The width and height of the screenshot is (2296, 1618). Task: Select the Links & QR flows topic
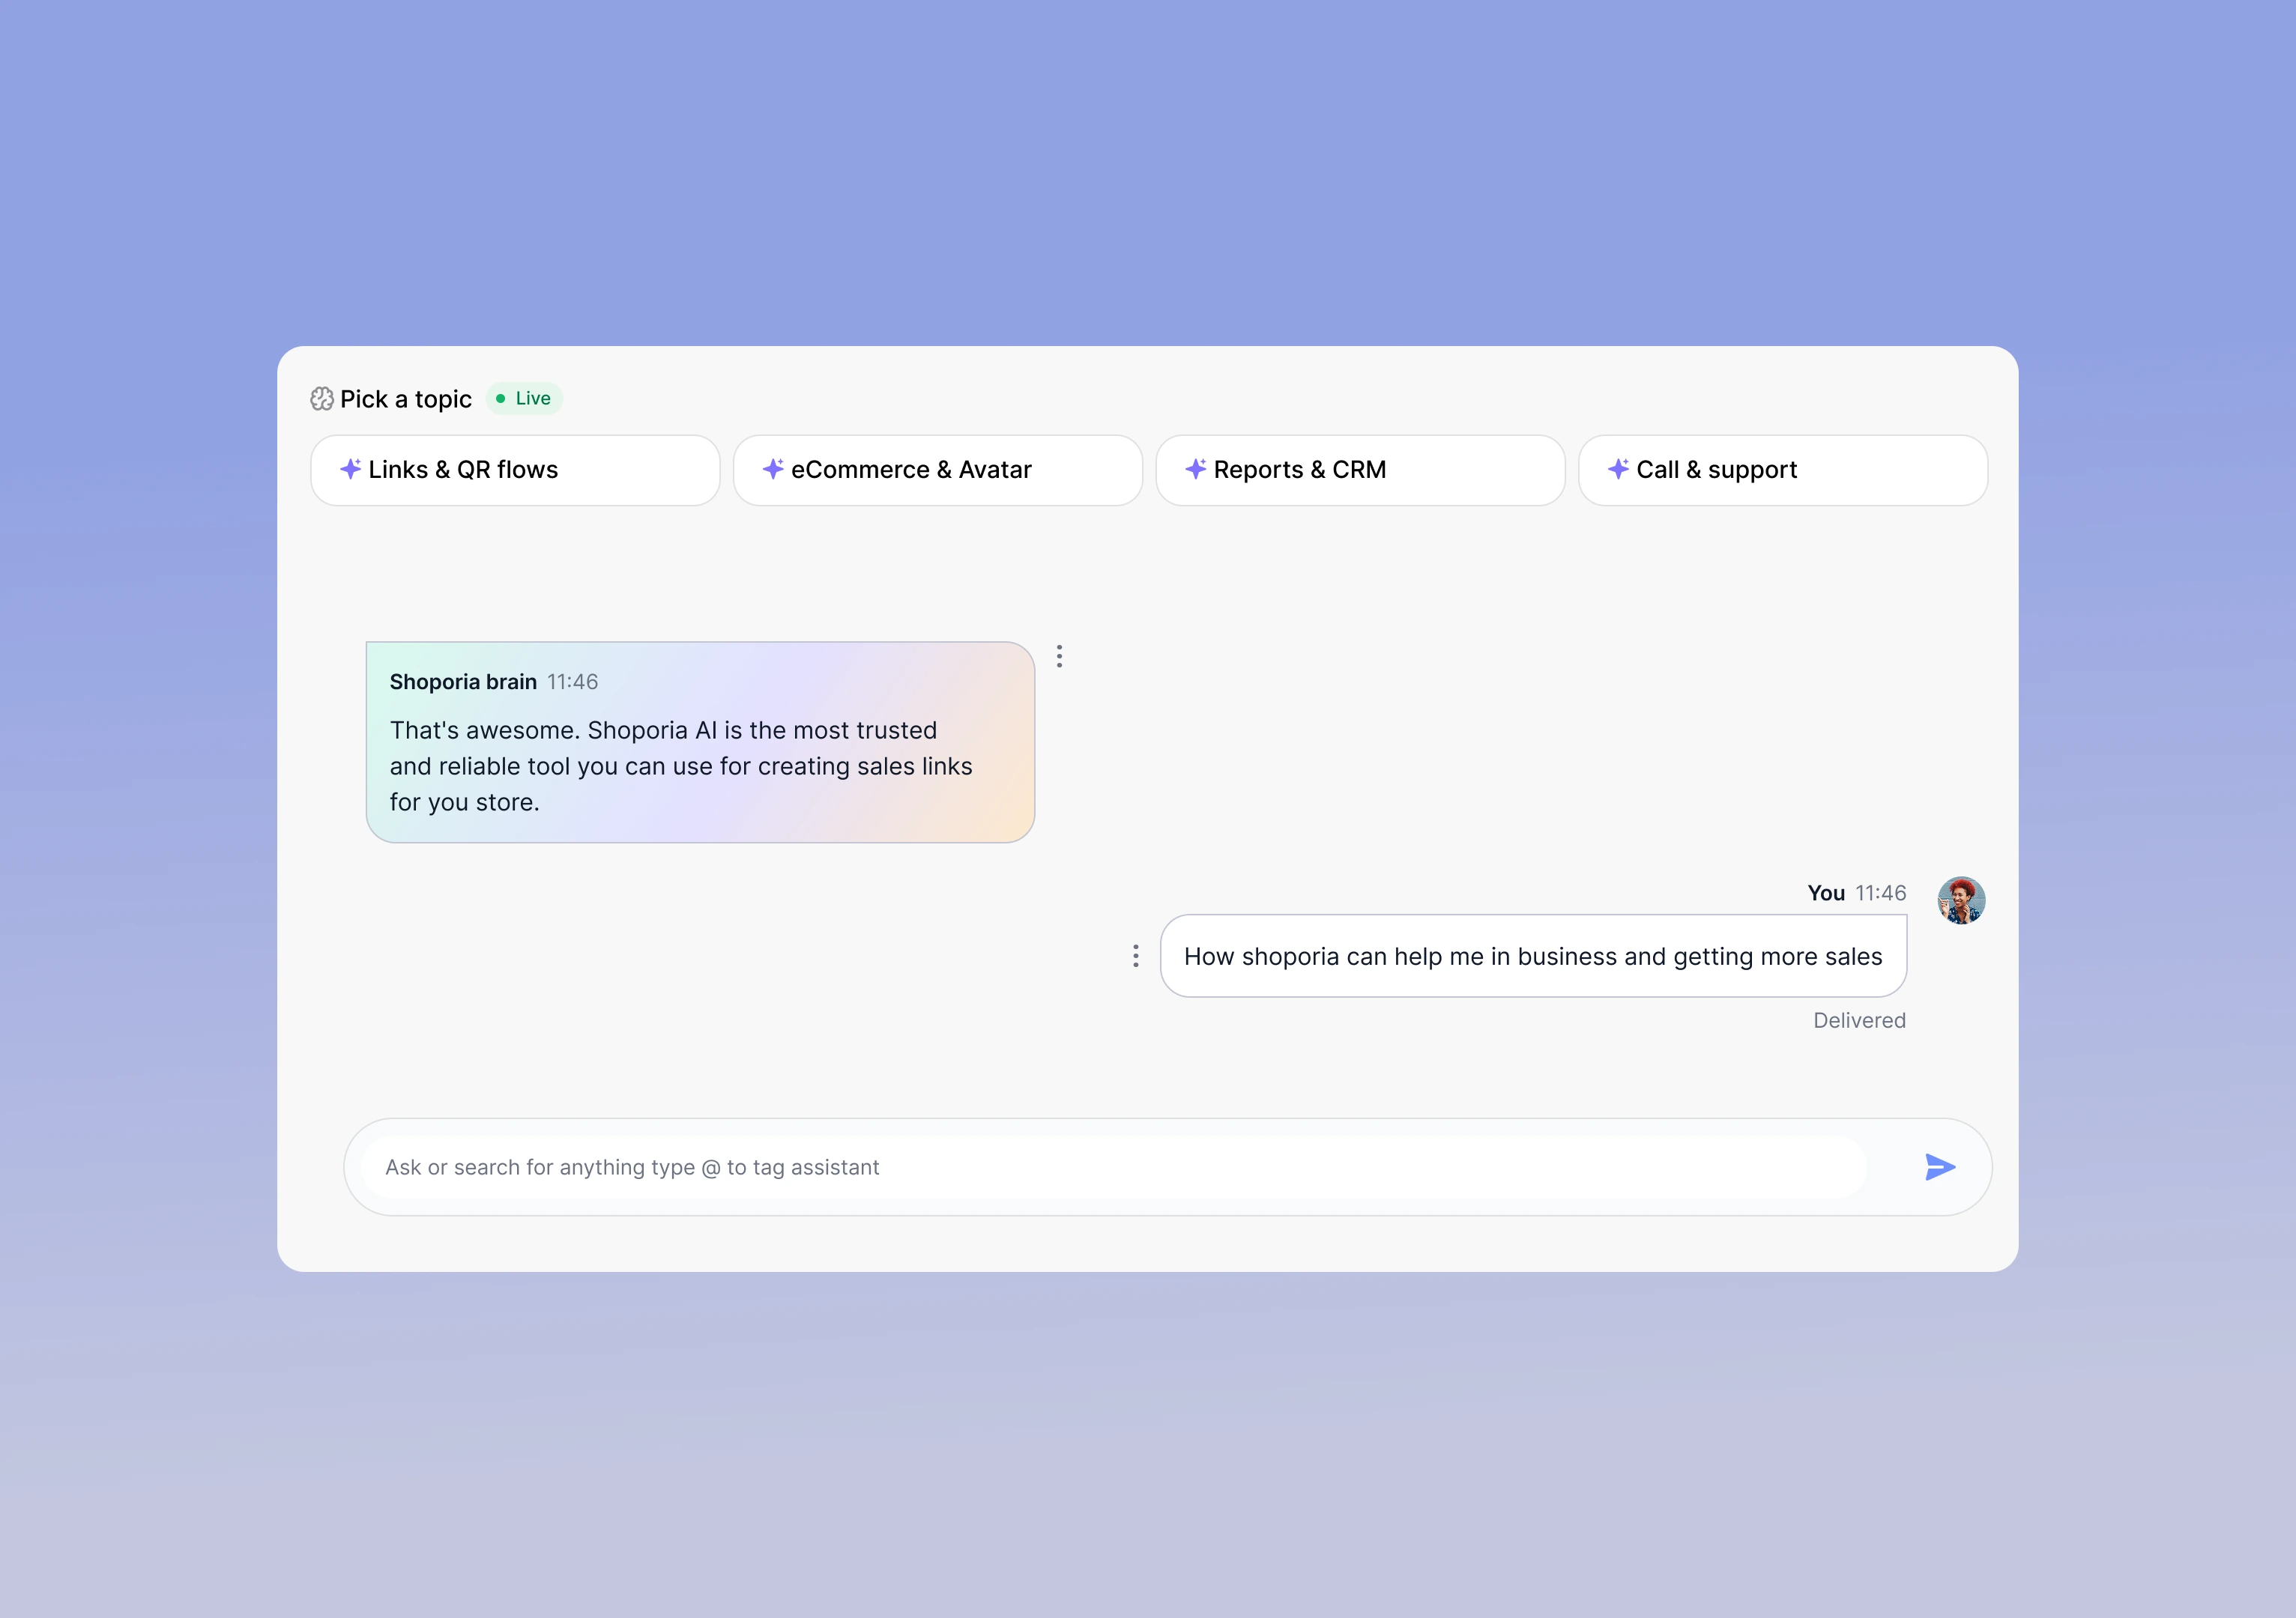pos(515,470)
